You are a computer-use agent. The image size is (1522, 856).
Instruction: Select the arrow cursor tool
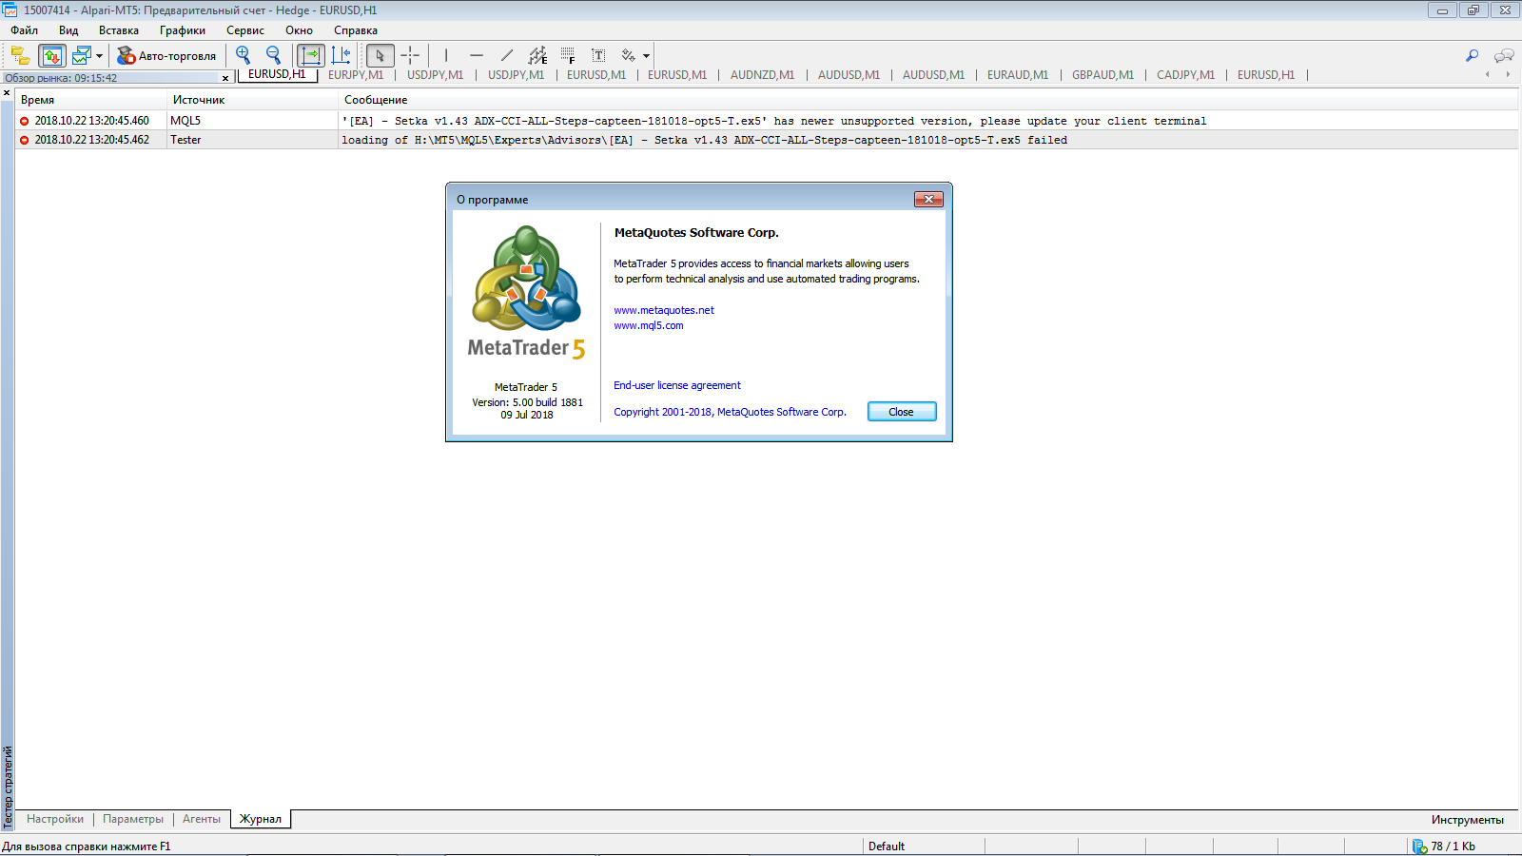point(380,55)
